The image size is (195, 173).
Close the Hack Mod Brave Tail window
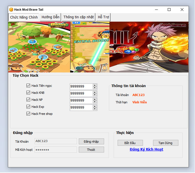pyautogui.click(x=182, y=10)
